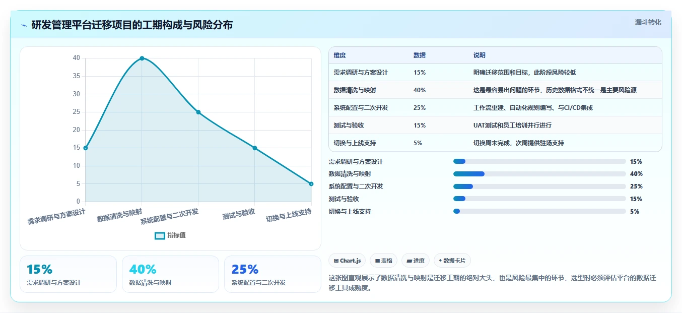Click the 15% progress bar for 需求调研与方案设计
The image size is (682, 313).
point(539,162)
